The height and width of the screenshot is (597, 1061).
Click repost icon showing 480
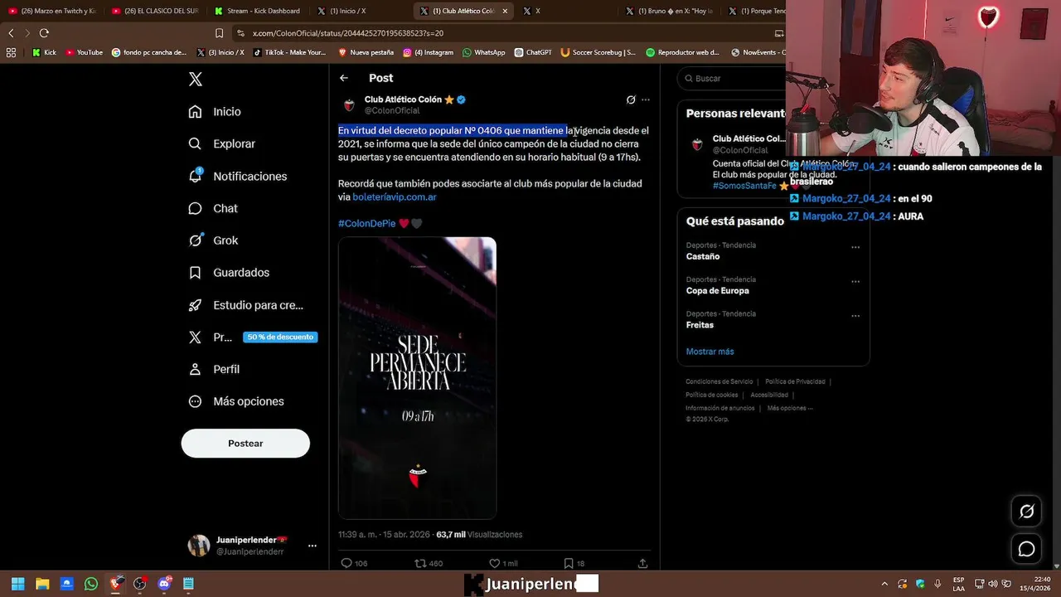420,563
